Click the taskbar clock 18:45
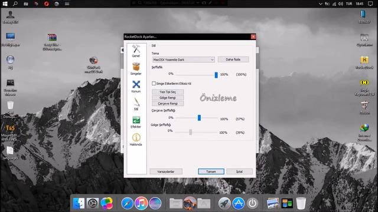Image resolution: width=378 pixels, height=212 pixels. [x=360, y=4]
